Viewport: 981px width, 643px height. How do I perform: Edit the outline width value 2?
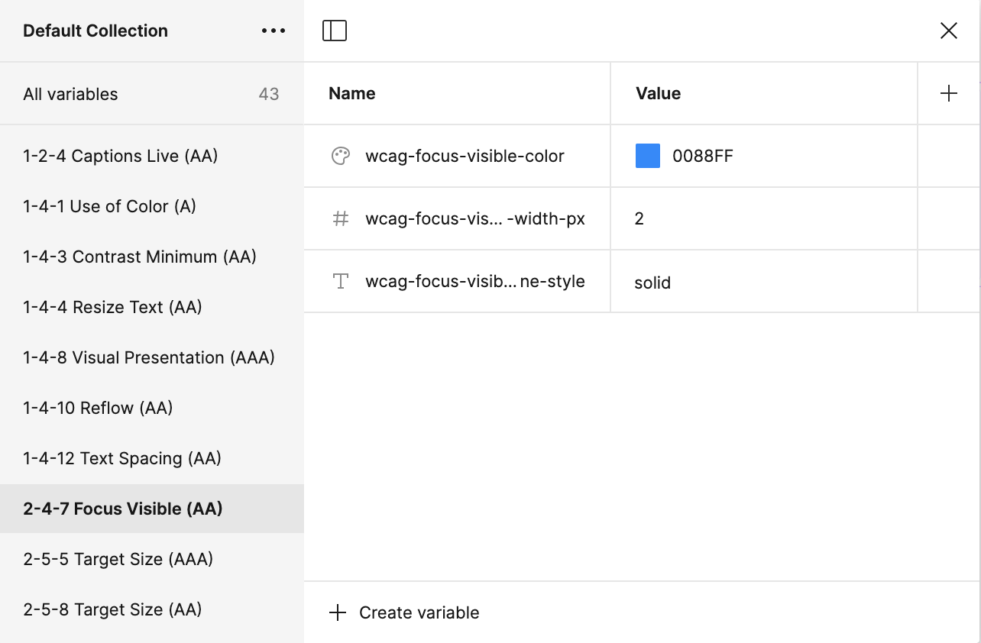pyautogui.click(x=639, y=219)
